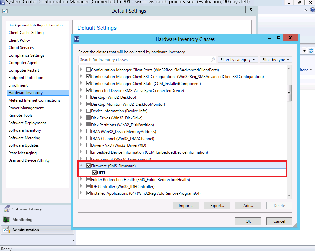Expand the Disk Partitions node
315x251 pixels.
click(x=81, y=124)
